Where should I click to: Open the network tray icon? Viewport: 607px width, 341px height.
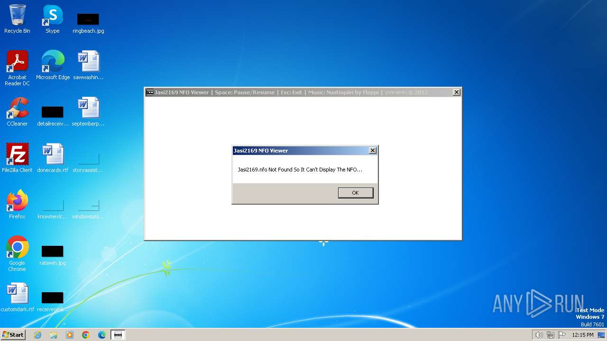coord(551,335)
